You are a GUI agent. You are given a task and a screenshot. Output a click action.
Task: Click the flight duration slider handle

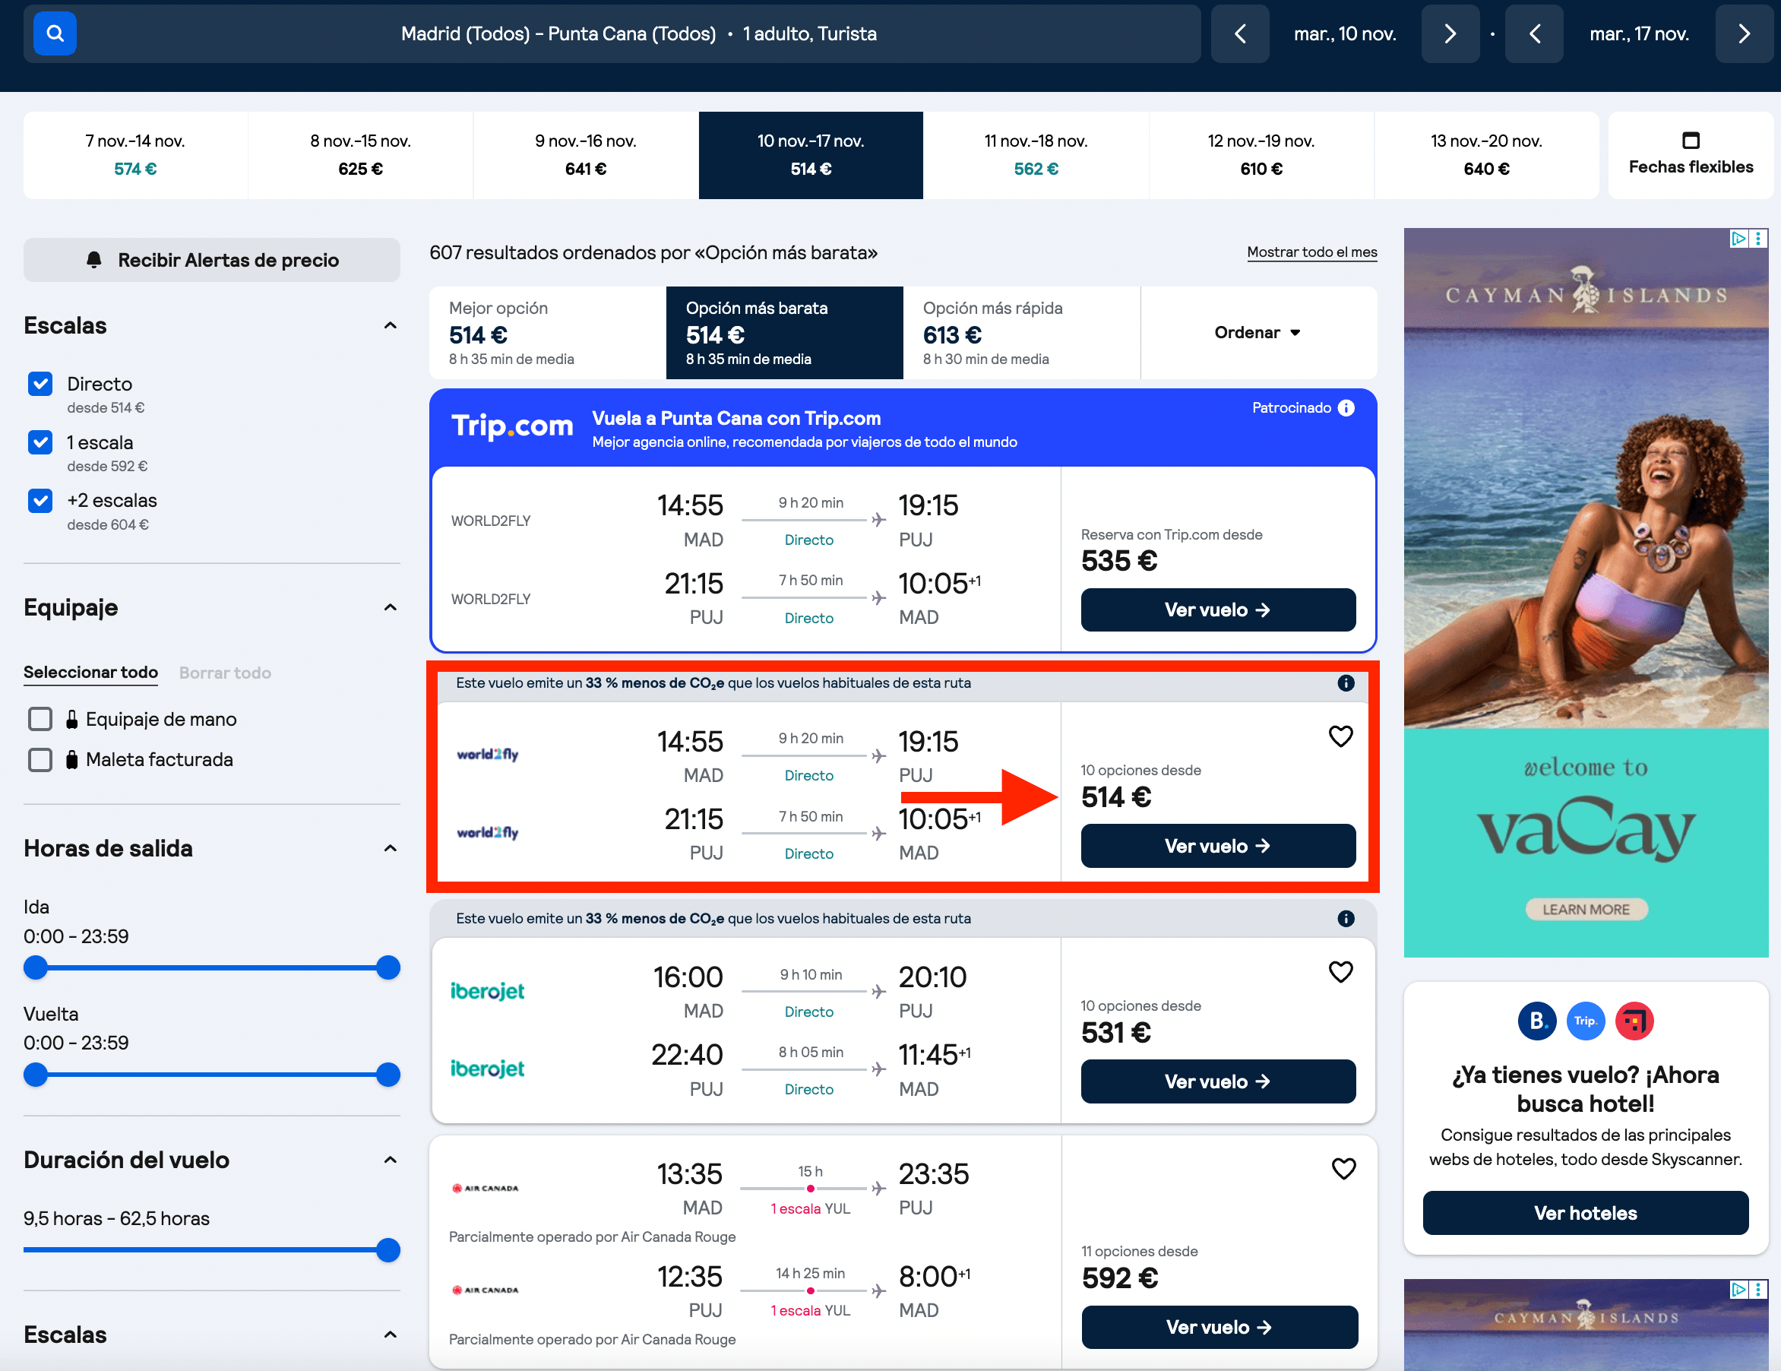click(388, 1249)
